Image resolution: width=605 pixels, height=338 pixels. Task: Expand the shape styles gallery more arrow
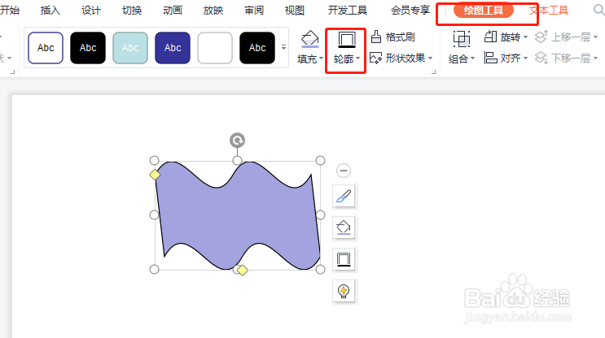283,47
